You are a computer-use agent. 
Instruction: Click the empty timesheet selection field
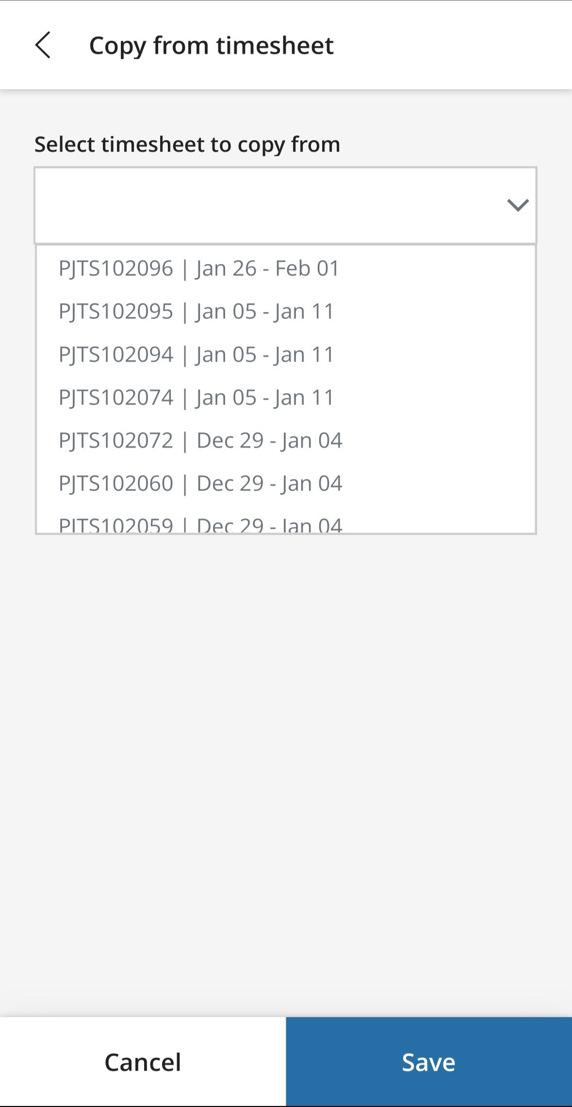click(x=267, y=205)
